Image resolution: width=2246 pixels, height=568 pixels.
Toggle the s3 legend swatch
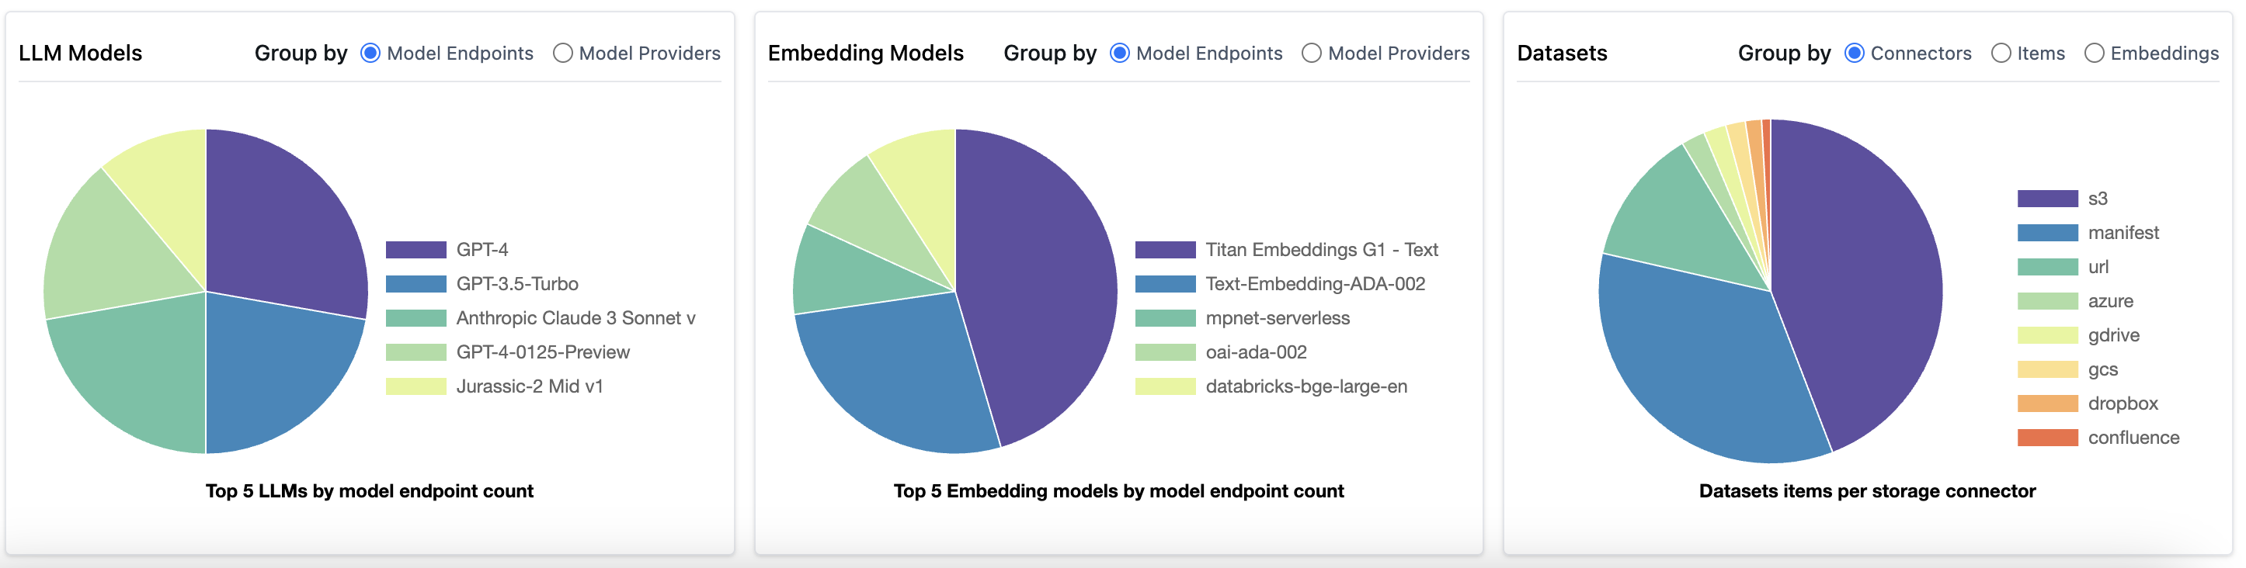(x=2047, y=199)
